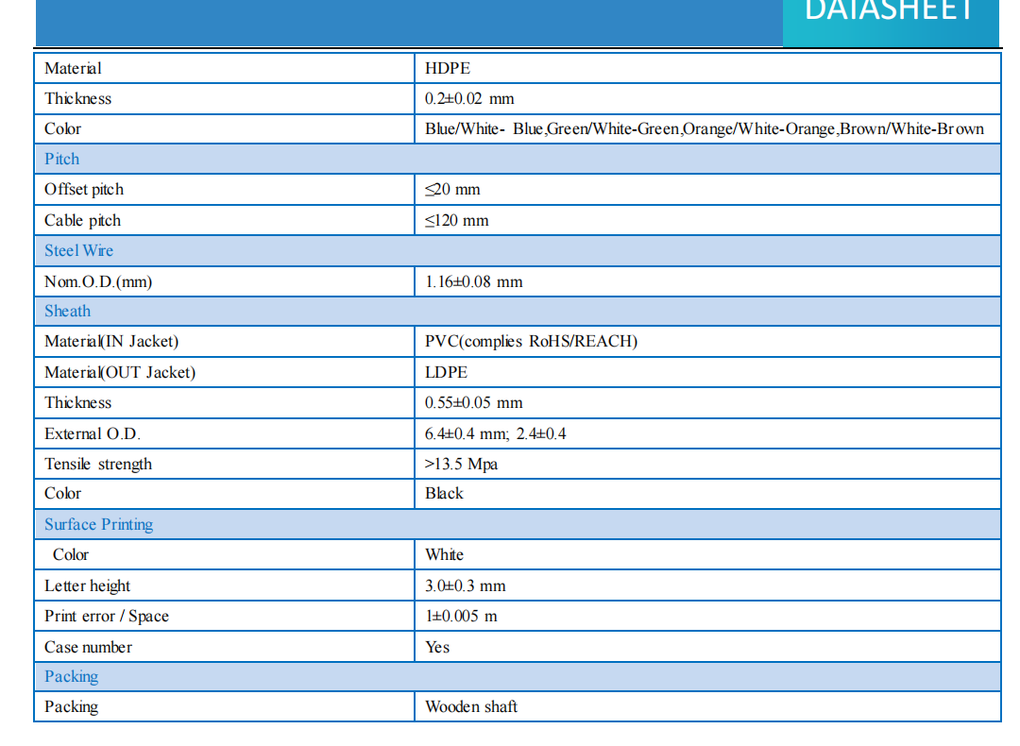Click the Letter height row label
Viewport: 1020px width, 746px height.
[88, 585]
